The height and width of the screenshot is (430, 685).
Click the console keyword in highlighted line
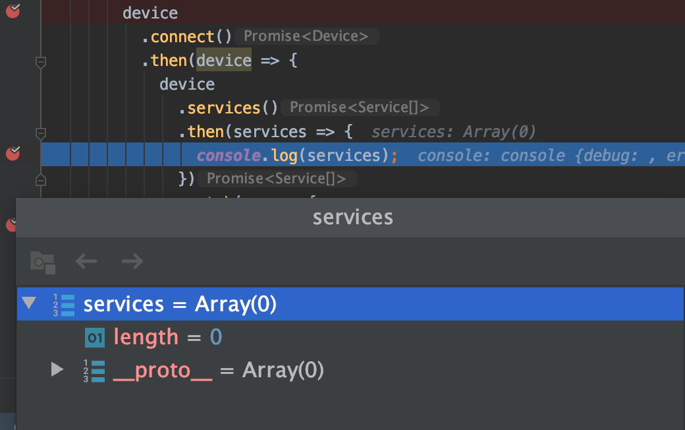coord(229,155)
